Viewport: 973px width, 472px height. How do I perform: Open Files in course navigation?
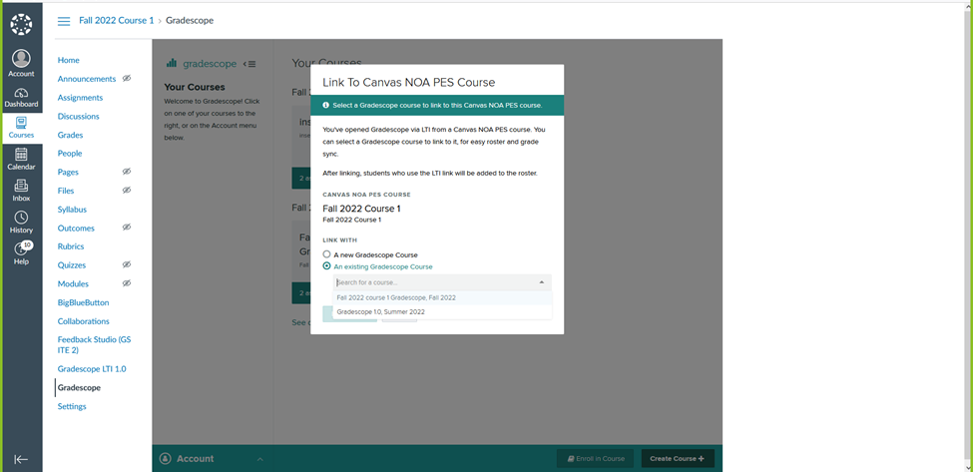(x=66, y=191)
